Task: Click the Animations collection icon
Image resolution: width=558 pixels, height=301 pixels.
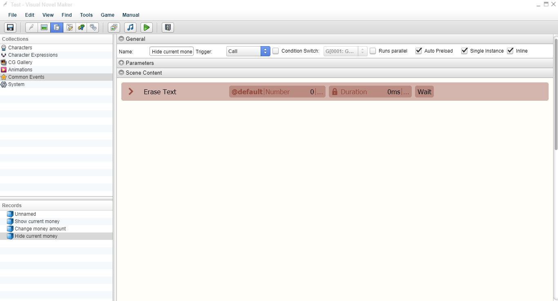Action: tap(4, 70)
